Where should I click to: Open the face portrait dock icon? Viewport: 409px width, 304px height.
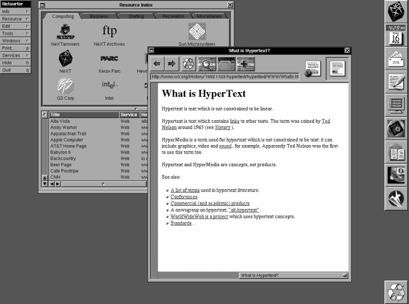pos(396,175)
